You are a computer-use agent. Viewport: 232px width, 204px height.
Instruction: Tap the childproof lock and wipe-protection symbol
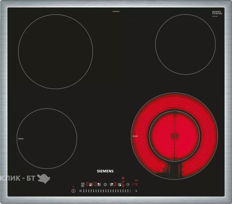(x=82, y=184)
